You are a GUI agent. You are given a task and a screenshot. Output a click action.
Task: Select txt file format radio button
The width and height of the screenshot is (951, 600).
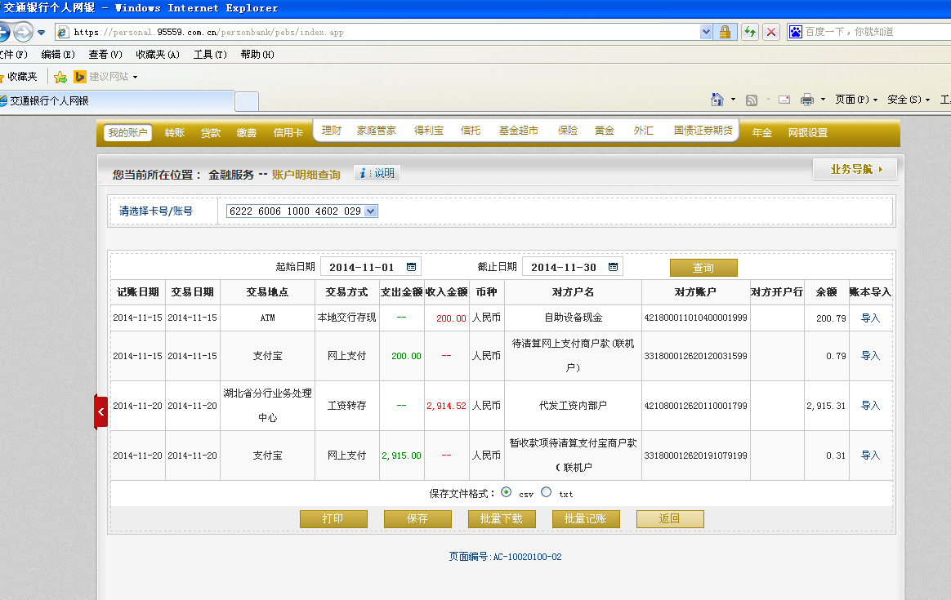pyautogui.click(x=547, y=492)
